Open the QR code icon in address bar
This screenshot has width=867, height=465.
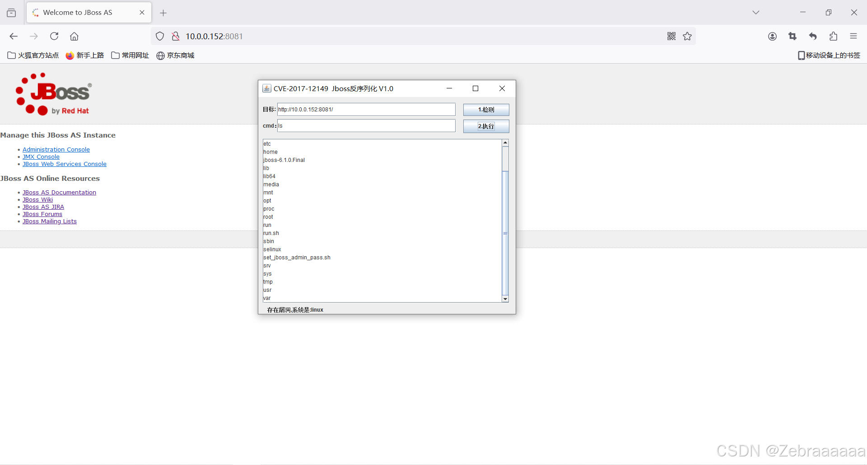(671, 36)
